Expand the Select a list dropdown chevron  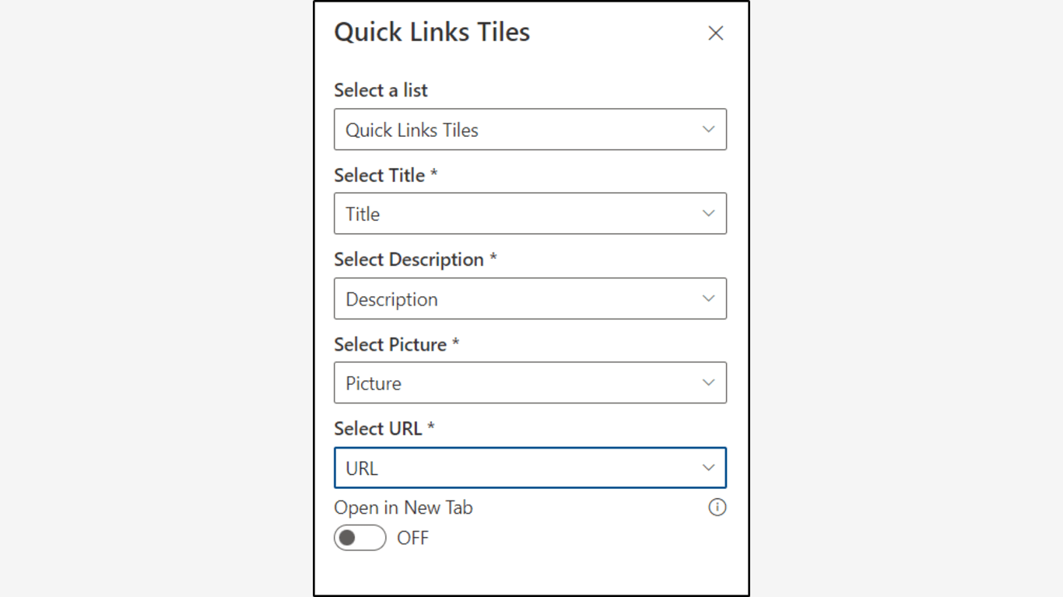coord(708,130)
